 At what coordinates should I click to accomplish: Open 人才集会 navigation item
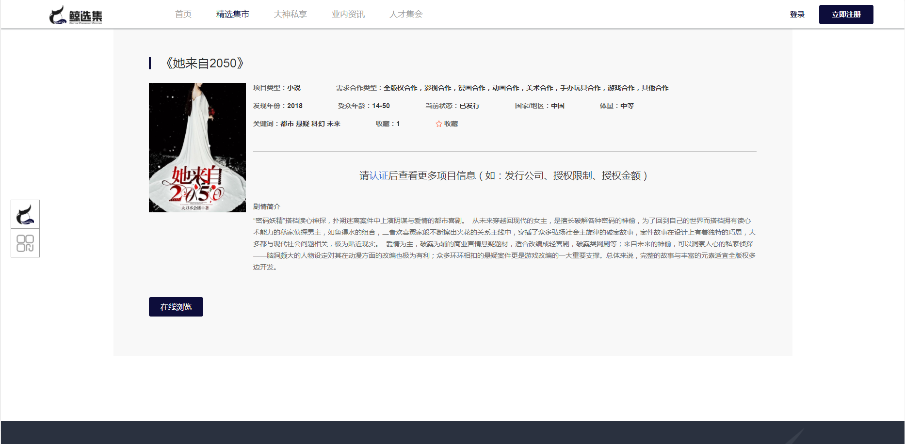pyautogui.click(x=406, y=14)
